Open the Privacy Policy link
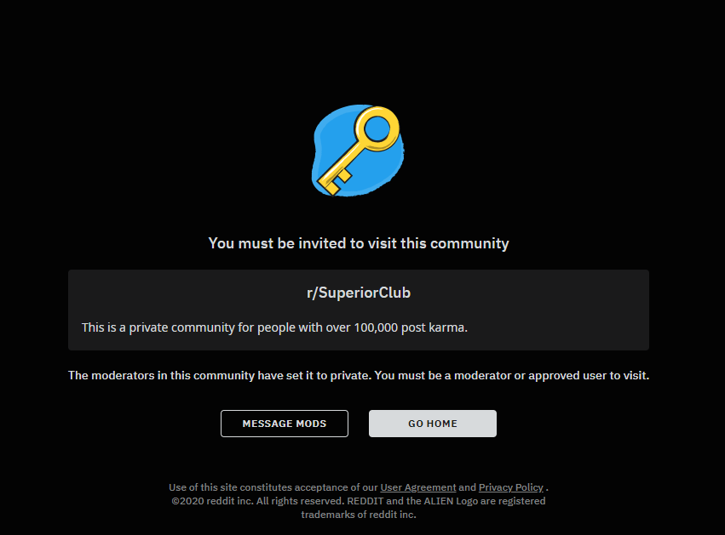Screen dimensions: 725x535 coord(511,487)
